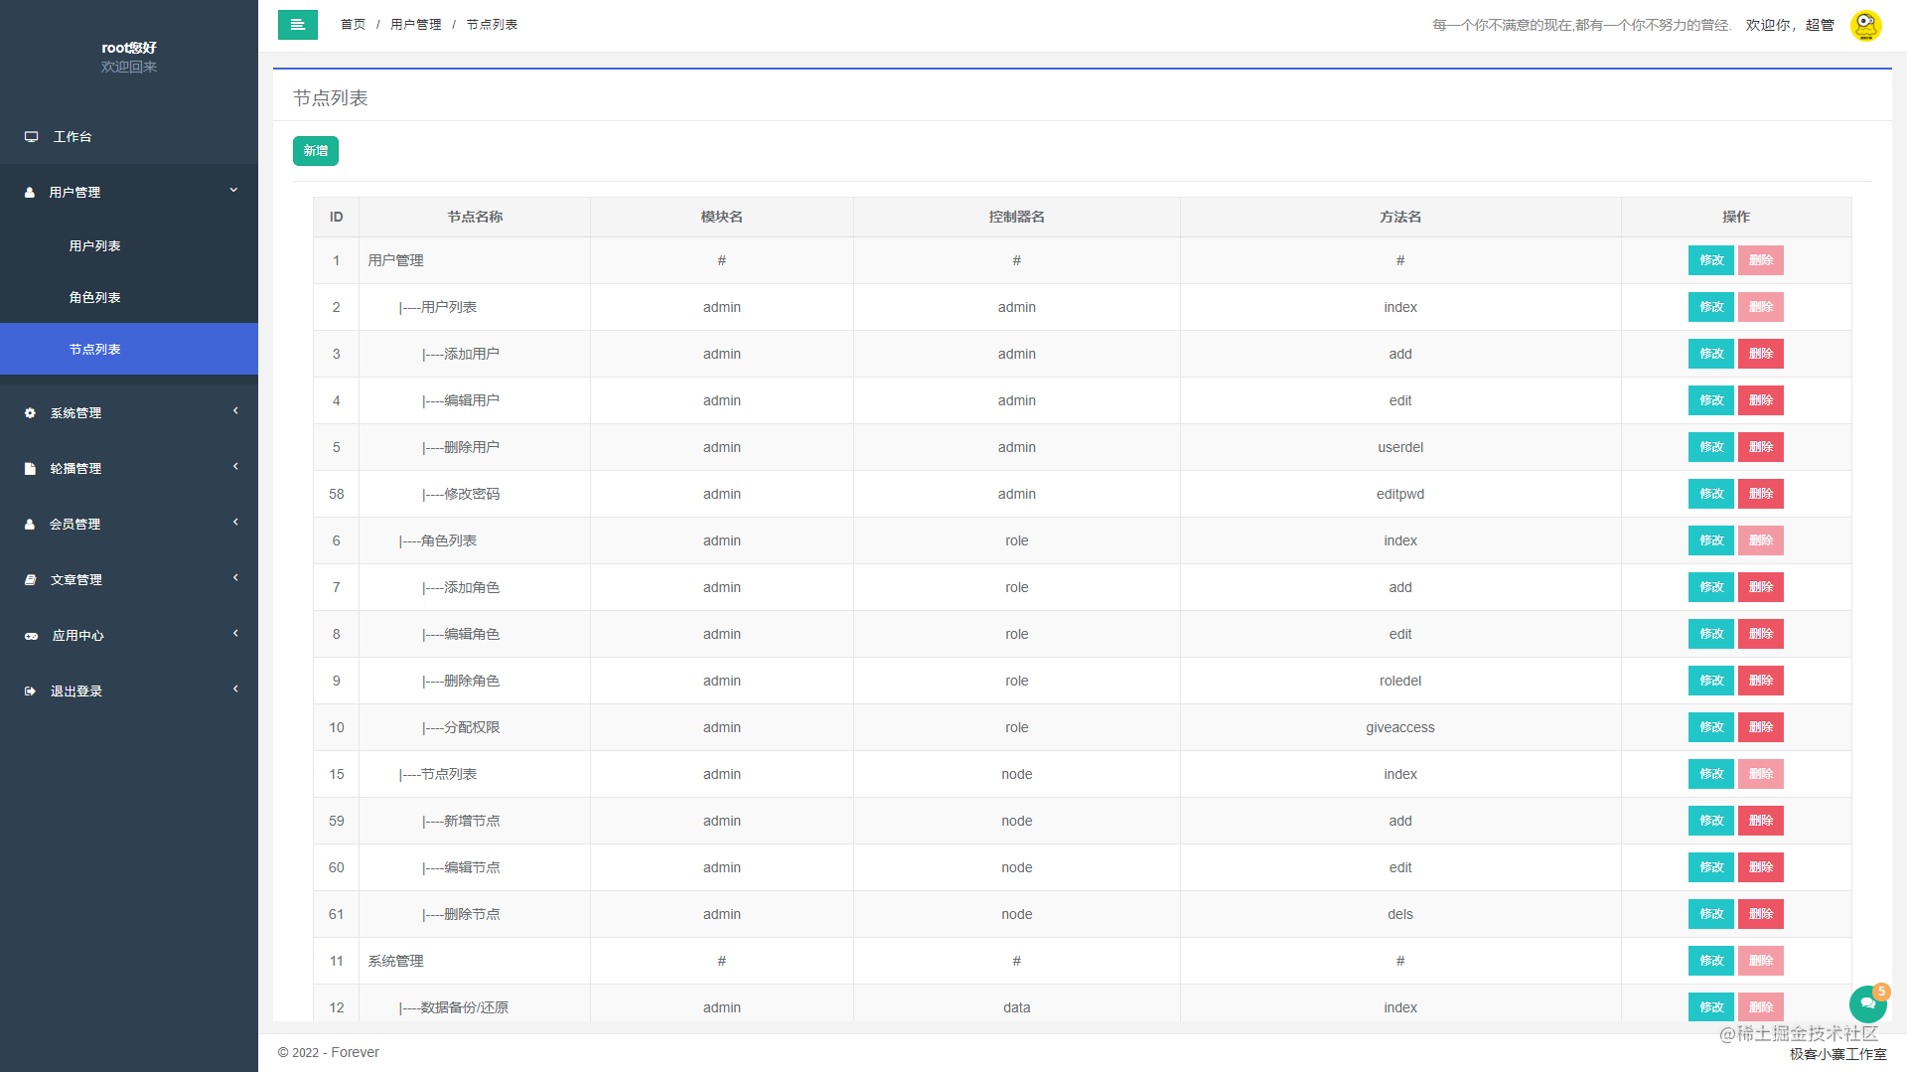Select 节点列表 in the sidebar
Viewport: 1907px width, 1072px height.
click(x=129, y=350)
